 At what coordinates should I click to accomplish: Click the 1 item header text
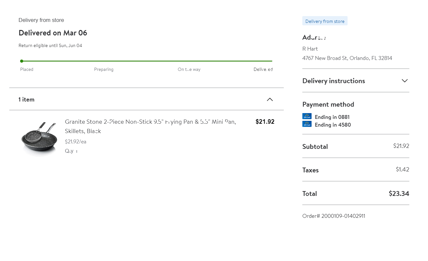coord(26,100)
